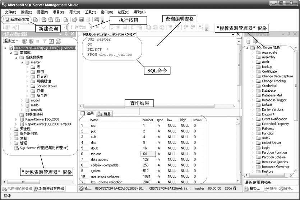The image size is (300, 200).
Task: Click the Increase Indent icon
Action: click(x=193, y=27)
